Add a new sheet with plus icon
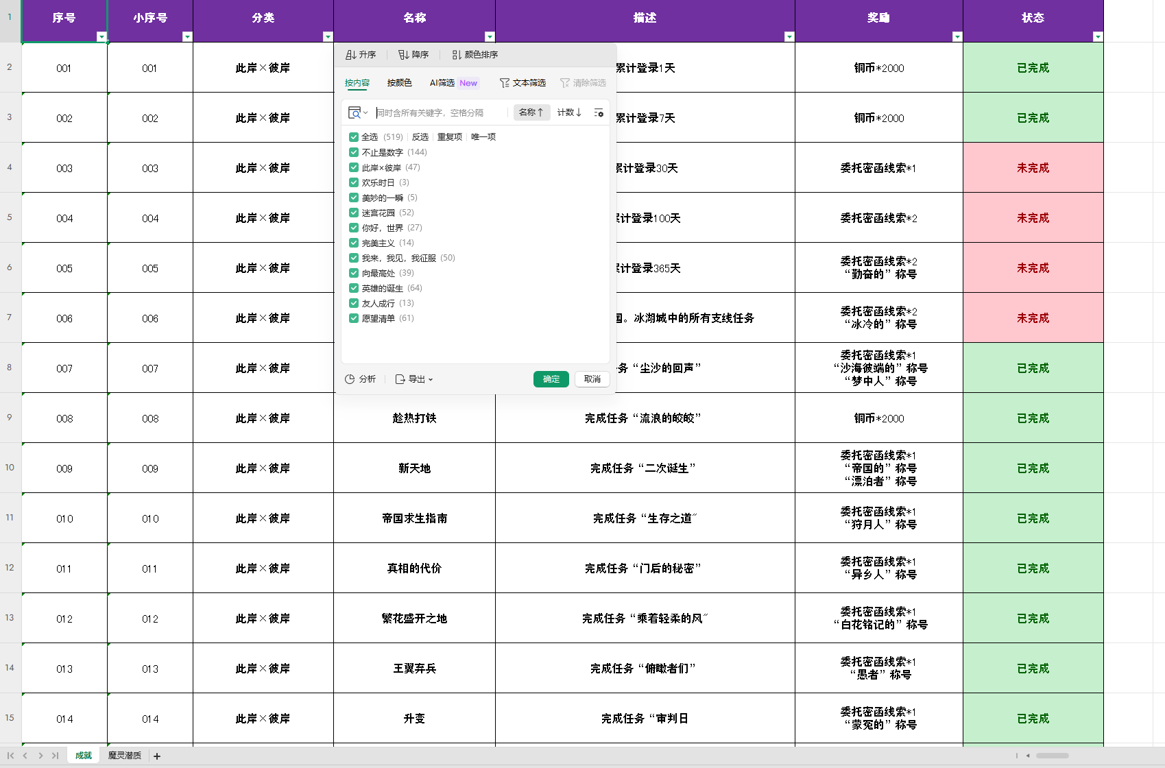This screenshot has width=1165, height=768. coord(157,756)
